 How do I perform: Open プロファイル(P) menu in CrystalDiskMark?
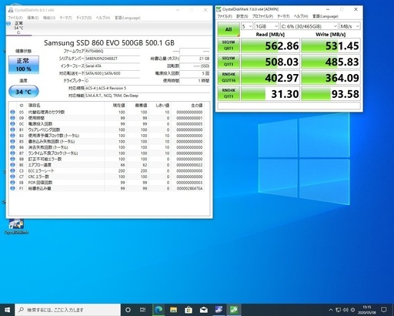pyautogui.click(x=262, y=16)
